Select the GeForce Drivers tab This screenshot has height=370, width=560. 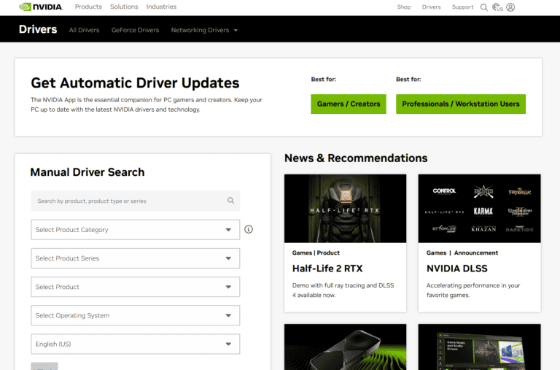click(135, 30)
